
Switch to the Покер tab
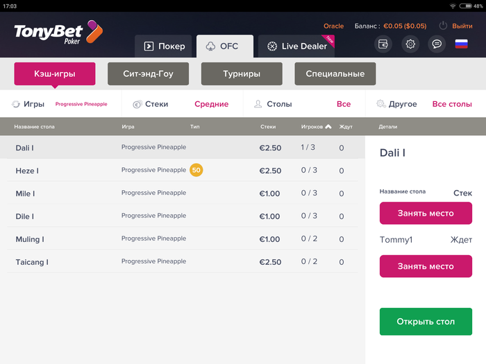pyautogui.click(x=163, y=46)
